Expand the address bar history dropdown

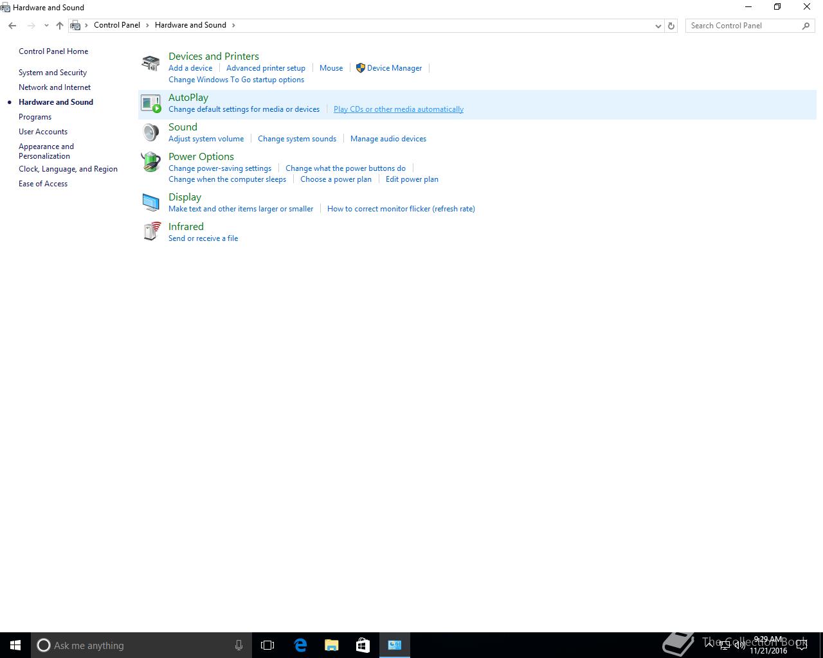pos(658,26)
